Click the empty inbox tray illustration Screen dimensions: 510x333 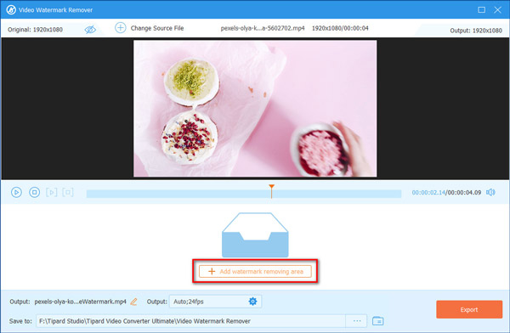click(x=255, y=234)
